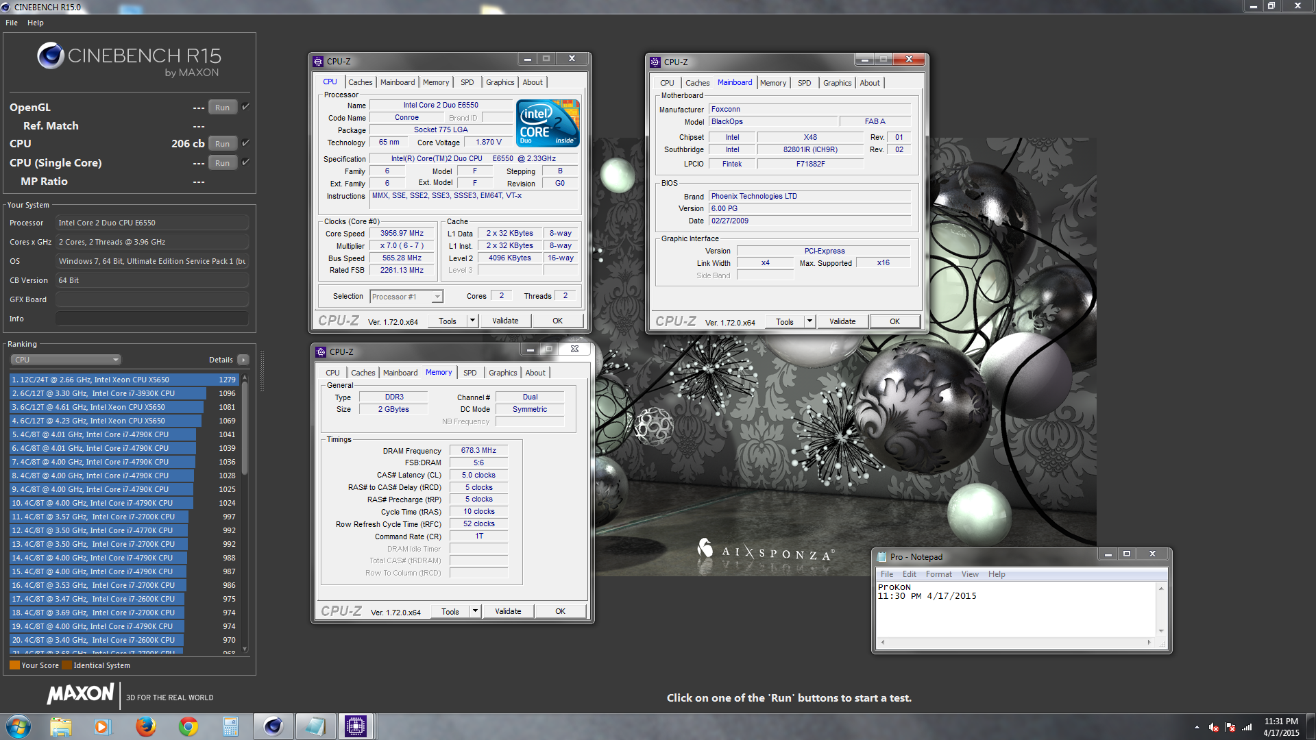This screenshot has width=1316, height=740.
Task: Switch to Notepad taskbar icon
Action: (315, 726)
